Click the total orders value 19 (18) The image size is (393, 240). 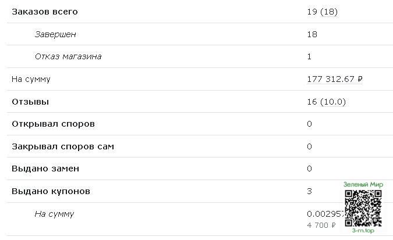click(x=323, y=12)
